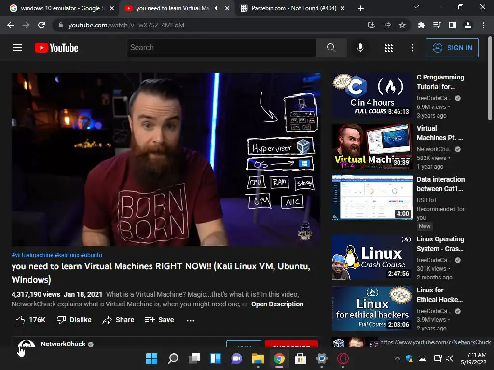Screen dimensions: 494x370
Task: Open more actions ellipsis below video
Action: (190, 320)
